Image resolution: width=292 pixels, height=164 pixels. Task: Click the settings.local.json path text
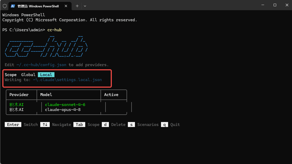pos(67,80)
